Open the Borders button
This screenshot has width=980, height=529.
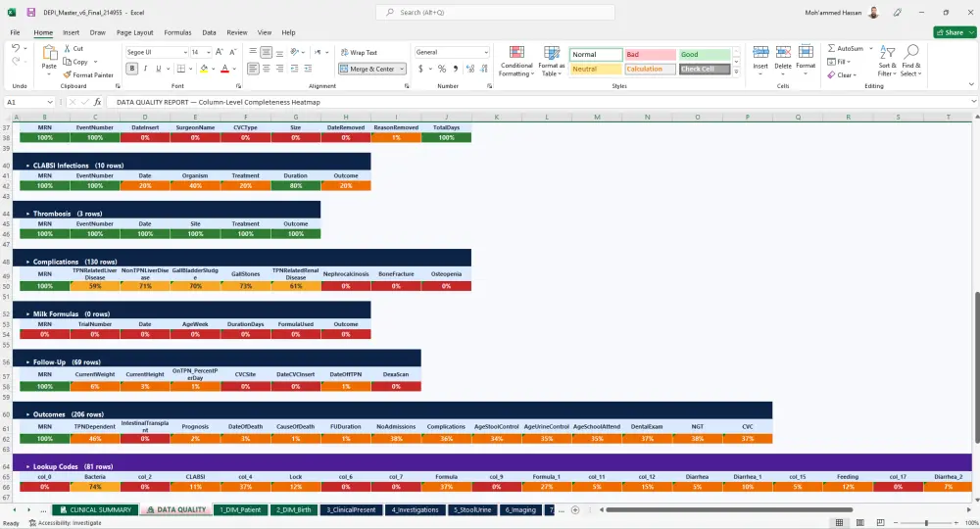click(181, 69)
